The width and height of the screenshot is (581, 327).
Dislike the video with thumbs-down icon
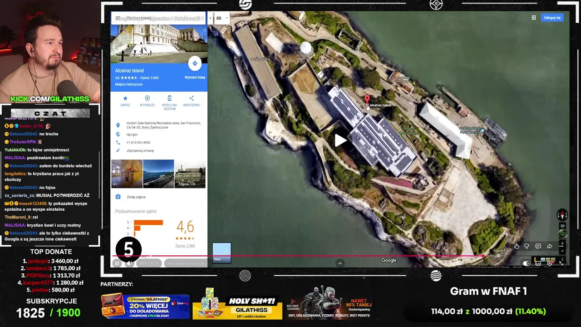click(527, 246)
